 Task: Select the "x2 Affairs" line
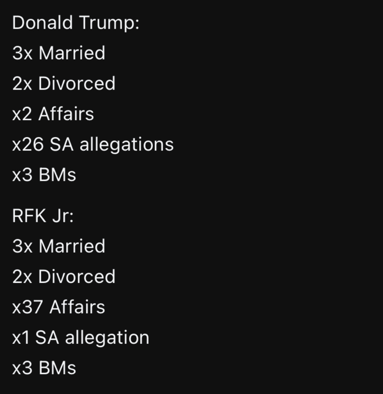[53, 114]
